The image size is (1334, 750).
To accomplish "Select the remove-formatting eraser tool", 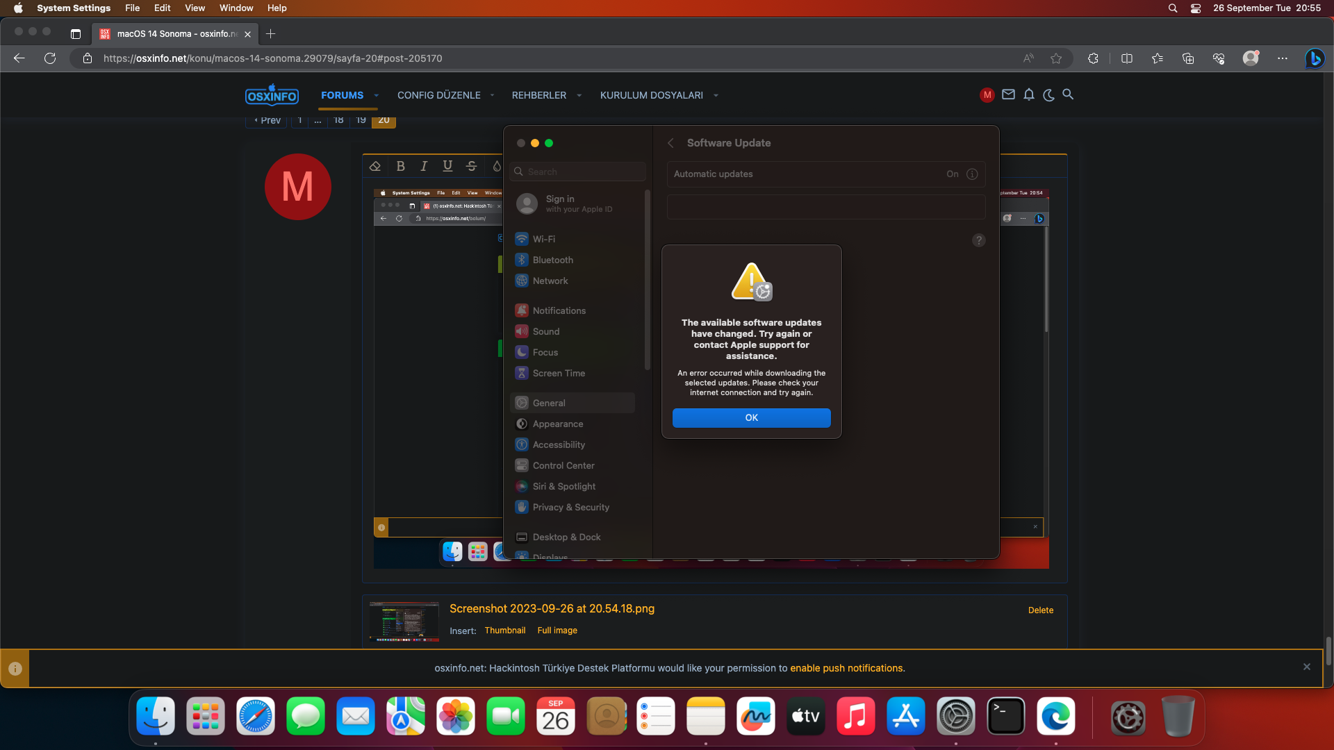I will tap(375, 166).
